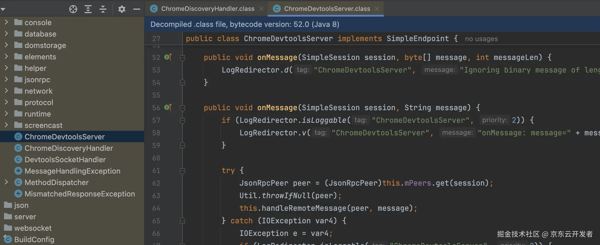Expand the network folder chevron

[x=6, y=91]
